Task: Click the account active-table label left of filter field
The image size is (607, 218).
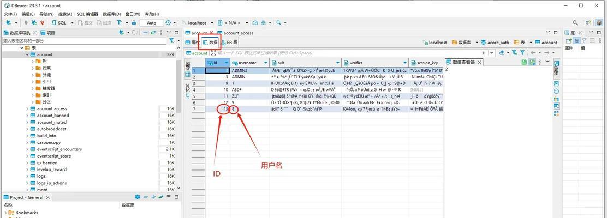Action: coord(197,53)
